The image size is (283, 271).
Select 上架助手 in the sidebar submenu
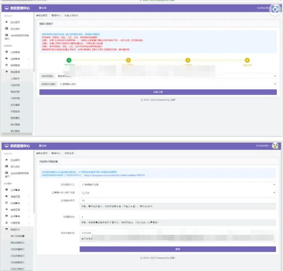coord(16,78)
